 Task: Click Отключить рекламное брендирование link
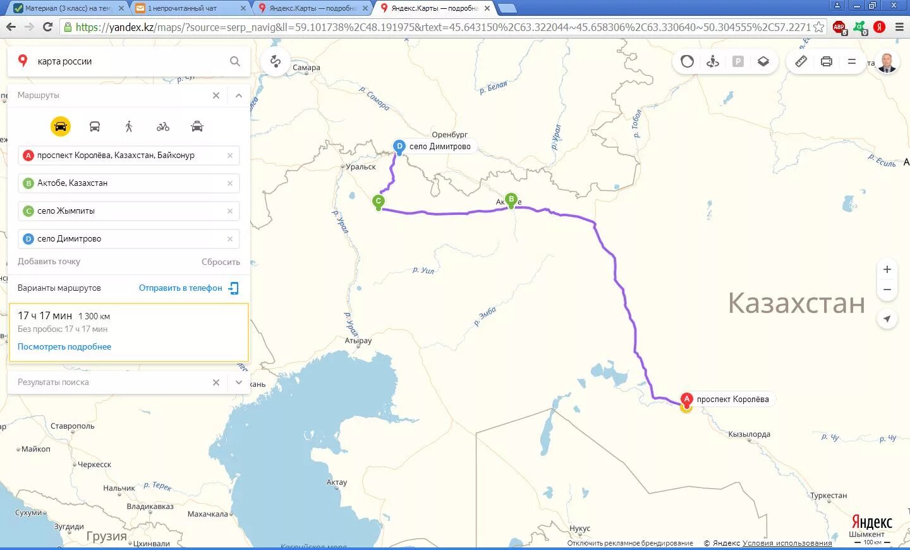(x=630, y=543)
